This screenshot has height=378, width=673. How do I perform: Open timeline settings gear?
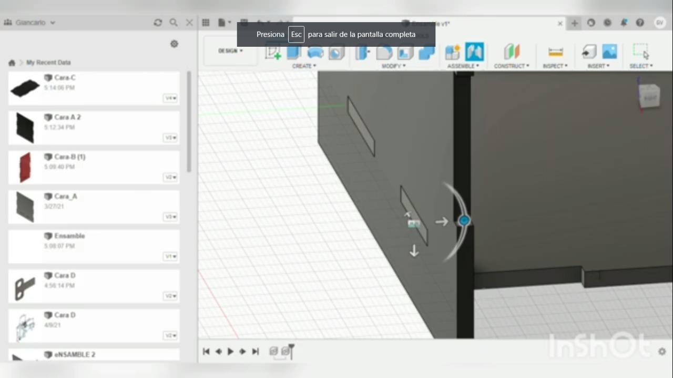[x=662, y=352]
